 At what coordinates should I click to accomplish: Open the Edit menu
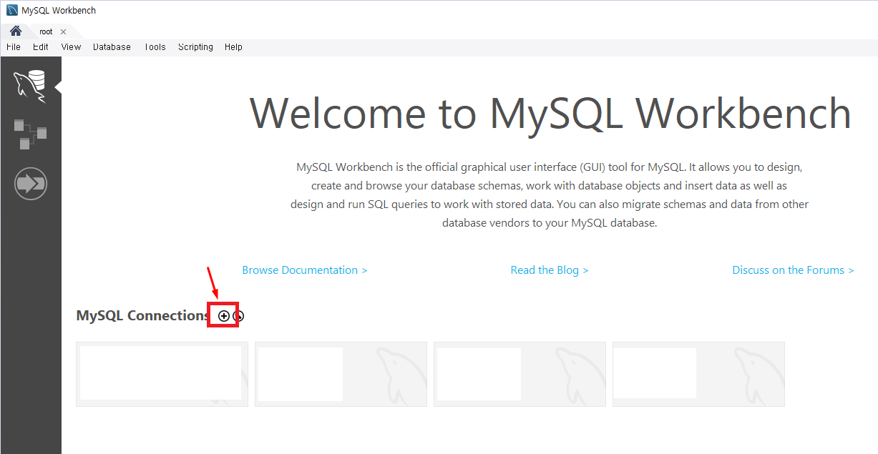click(41, 47)
